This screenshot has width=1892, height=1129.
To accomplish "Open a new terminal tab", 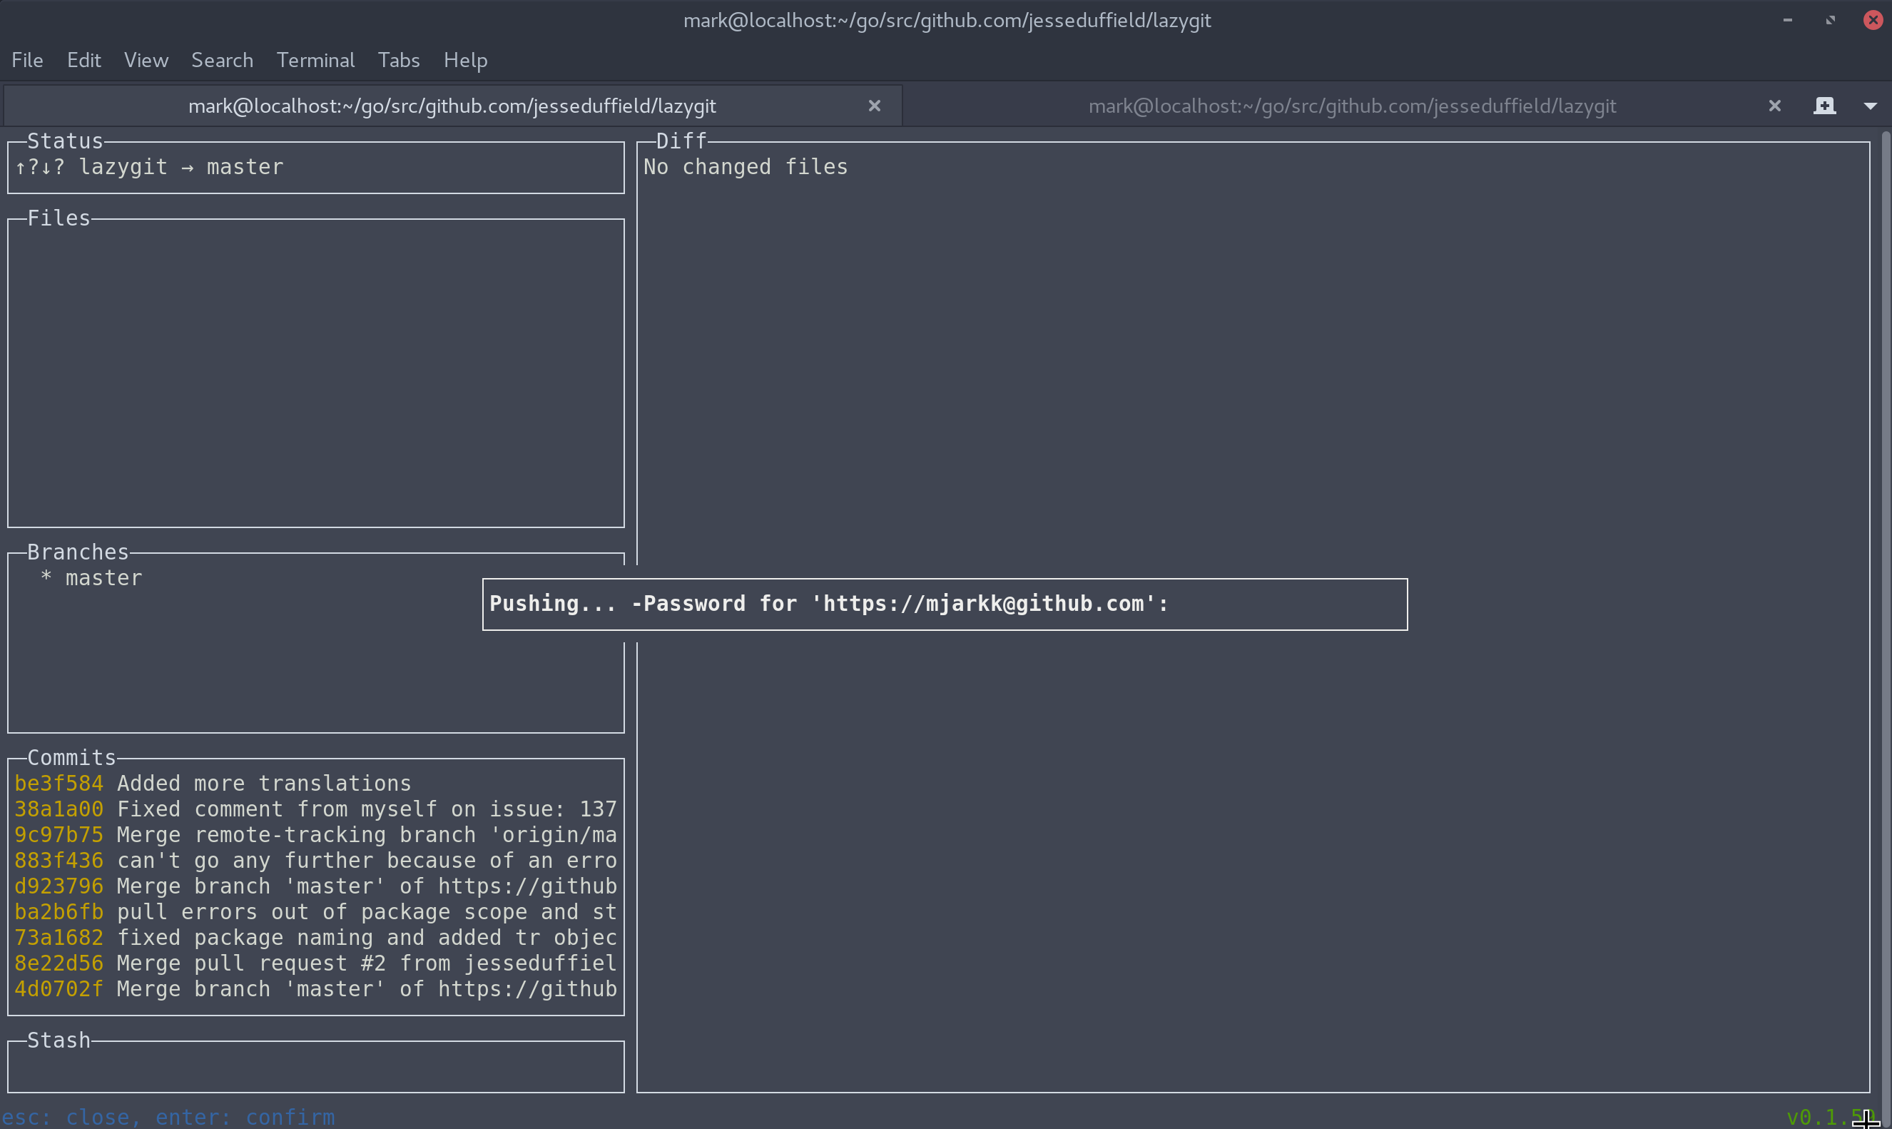I will 1825,106.
